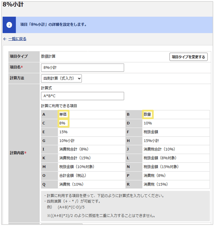Select 消費税合計（10%） in row J

159,149
